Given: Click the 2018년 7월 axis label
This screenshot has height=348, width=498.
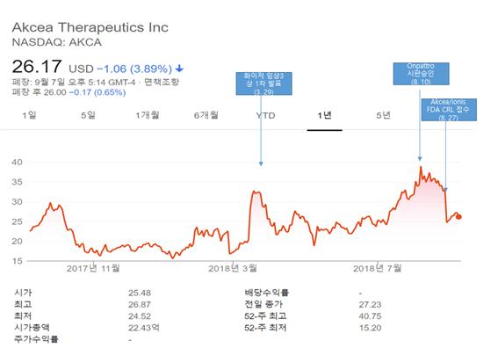Looking at the screenshot, I should pos(378,269).
